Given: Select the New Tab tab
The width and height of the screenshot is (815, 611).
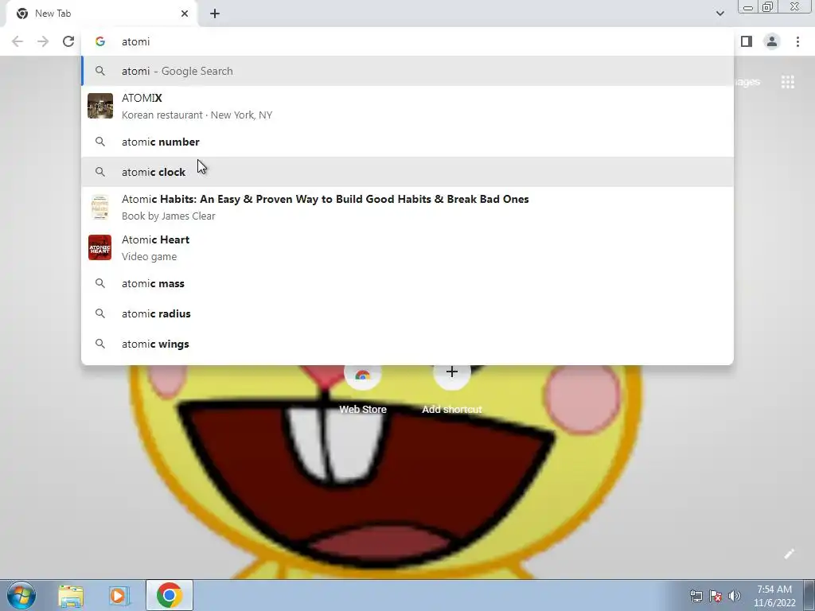Looking at the screenshot, I should point(101,14).
